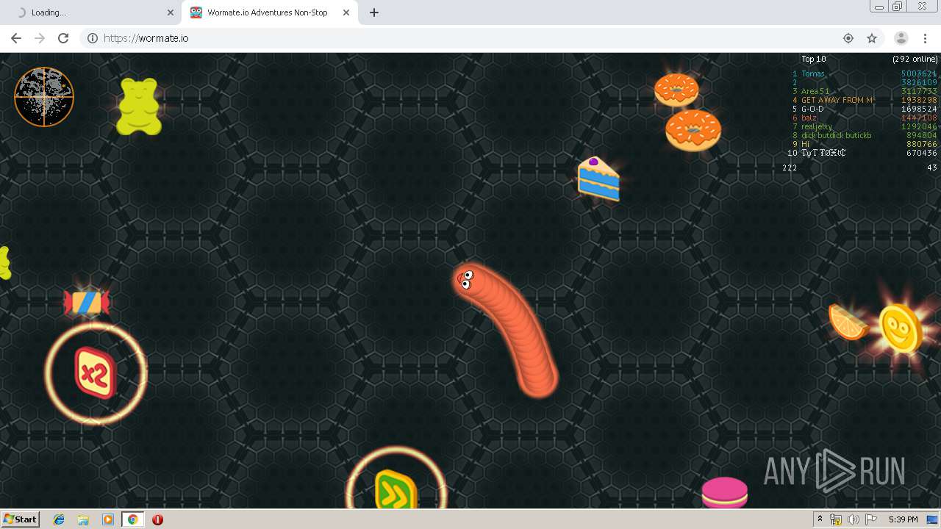Click the upper orange-glazed donut
The width and height of the screenshot is (941, 529).
coord(676,90)
